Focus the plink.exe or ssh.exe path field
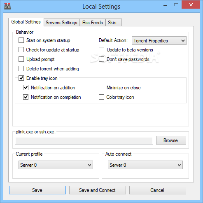Screen dimensions: 203x203 tap(84, 141)
